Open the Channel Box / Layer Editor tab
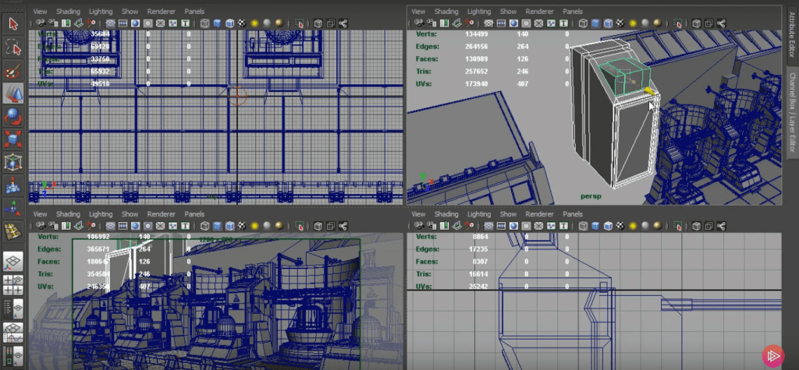 (x=792, y=112)
